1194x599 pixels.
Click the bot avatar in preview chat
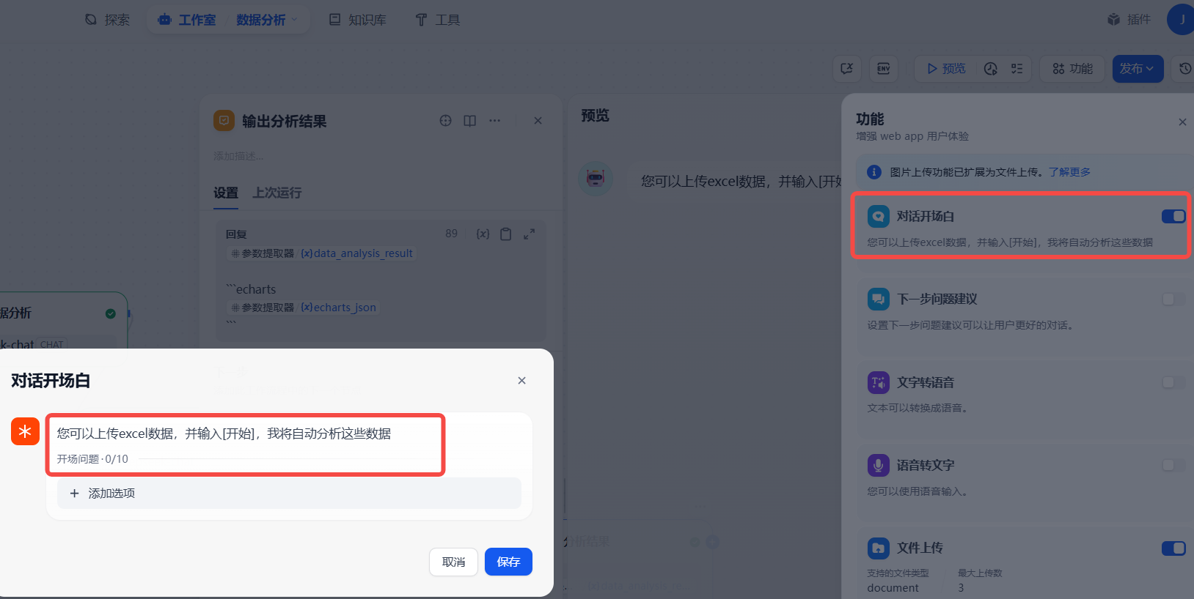pyautogui.click(x=596, y=179)
